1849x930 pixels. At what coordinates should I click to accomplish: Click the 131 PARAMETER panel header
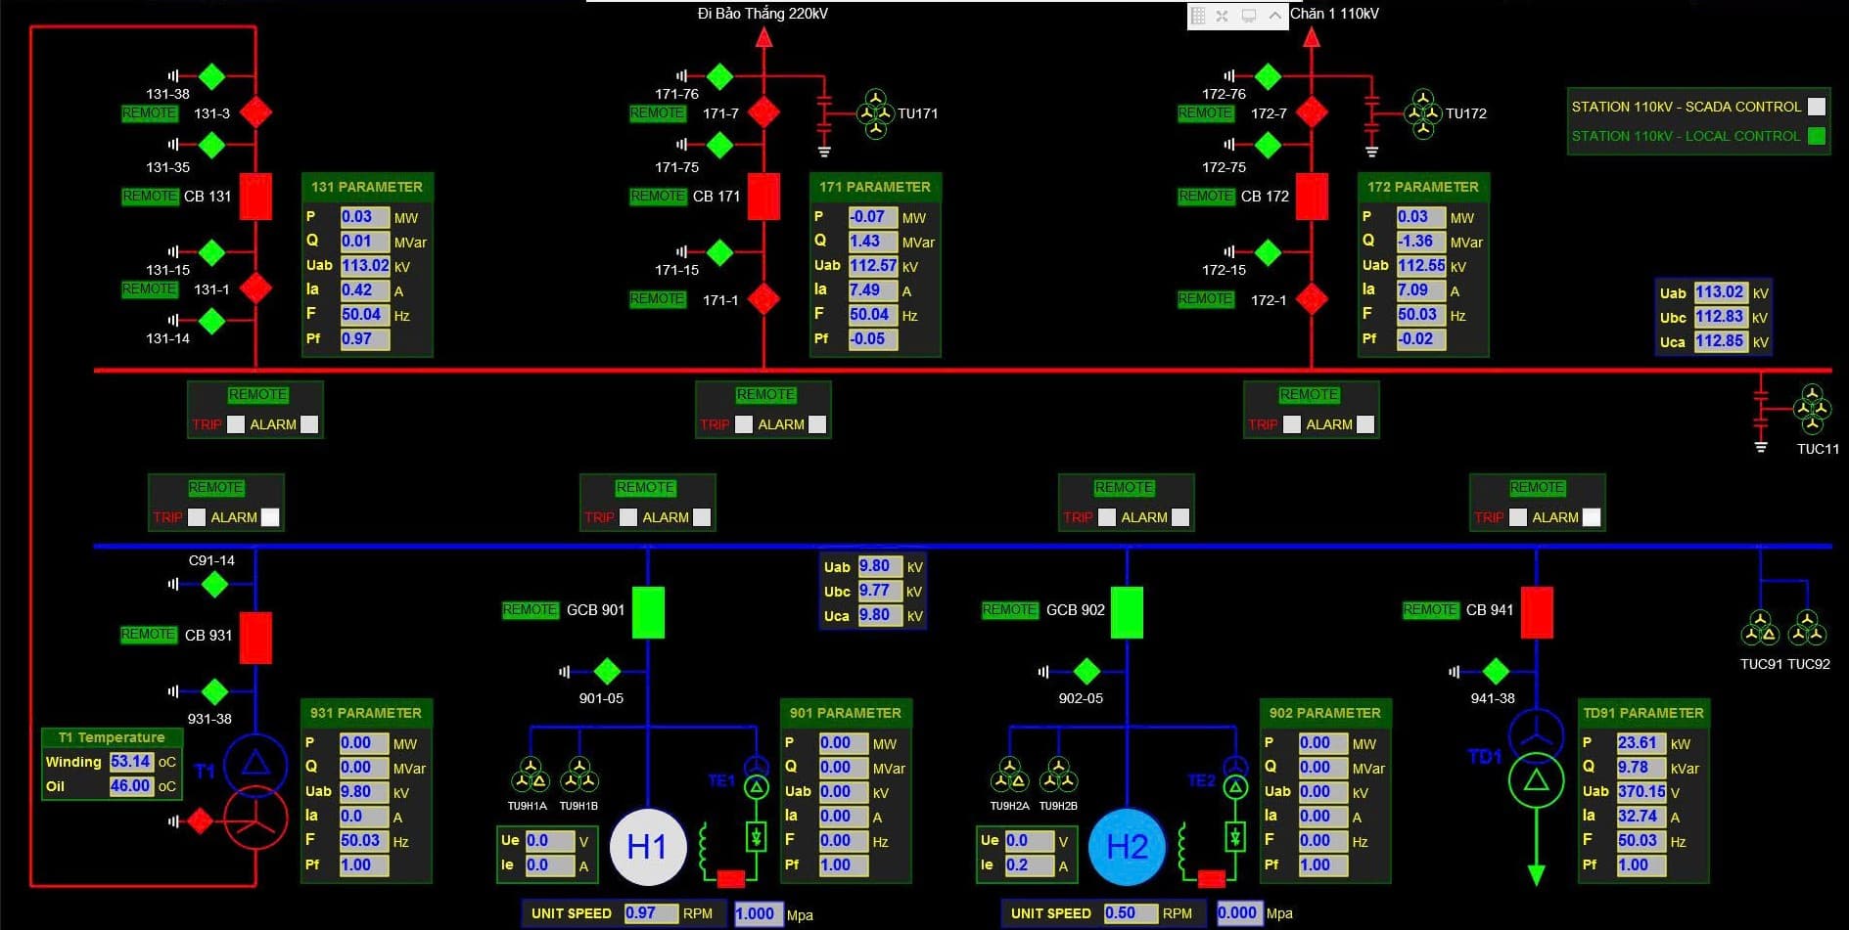367,187
